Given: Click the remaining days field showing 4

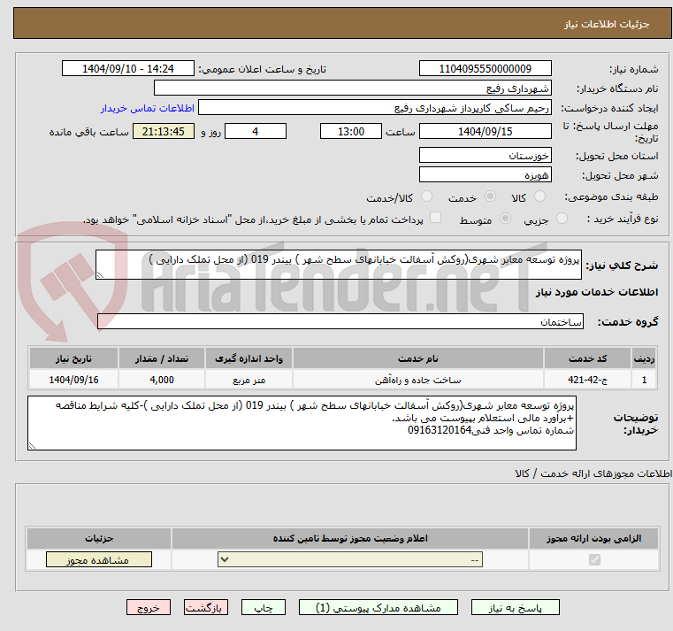Looking at the screenshot, I should 256,132.
